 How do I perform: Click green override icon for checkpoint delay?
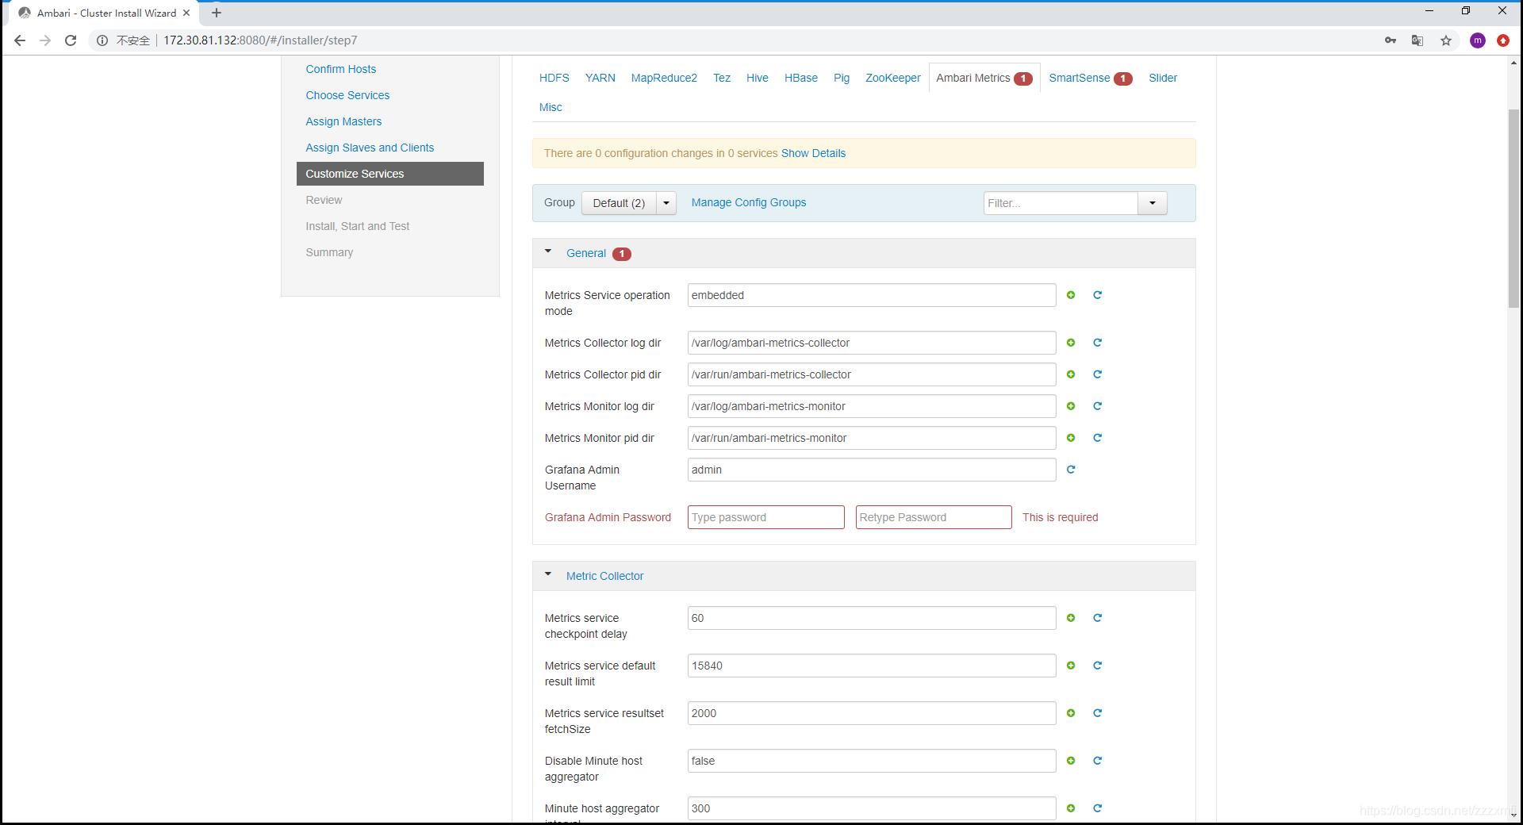(x=1071, y=618)
